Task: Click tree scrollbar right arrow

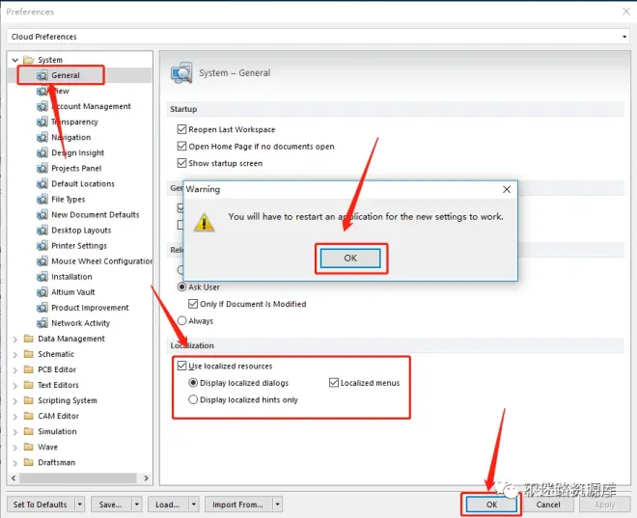Action: [x=147, y=478]
